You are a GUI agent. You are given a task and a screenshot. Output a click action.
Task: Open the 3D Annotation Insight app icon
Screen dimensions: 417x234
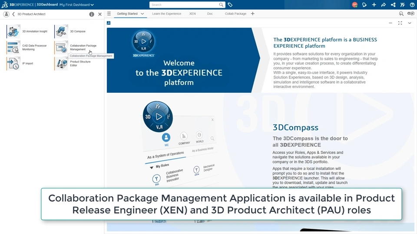click(13, 31)
